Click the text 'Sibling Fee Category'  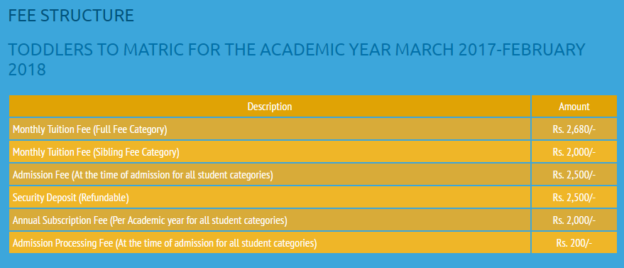click(x=136, y=153)
